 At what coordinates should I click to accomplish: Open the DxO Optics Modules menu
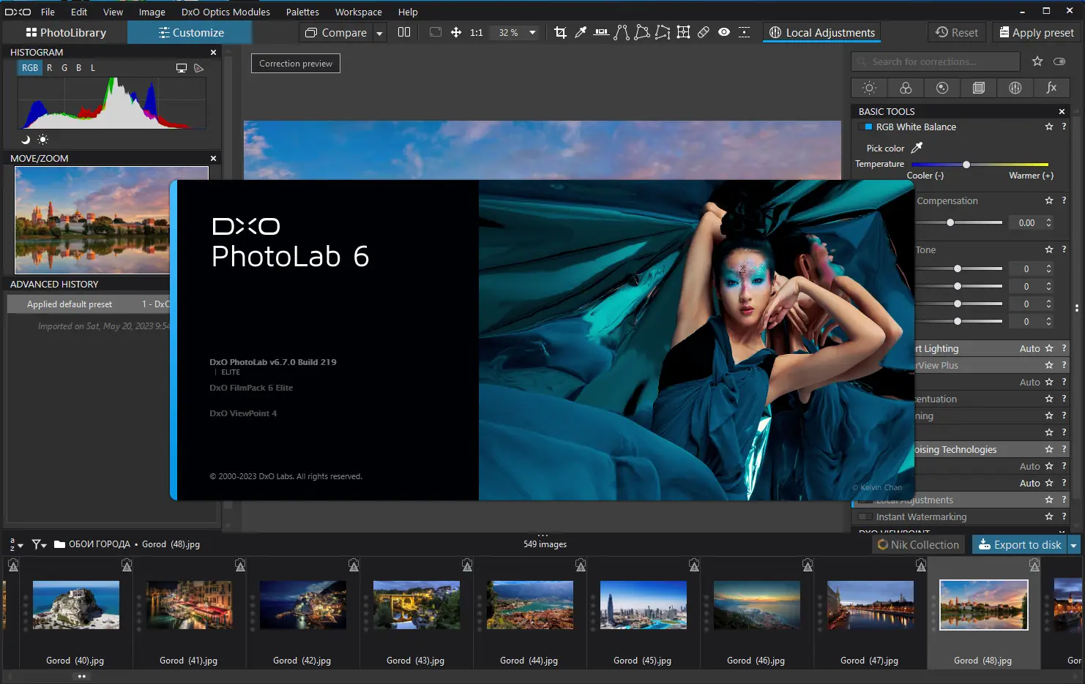[x=225, y=12]
